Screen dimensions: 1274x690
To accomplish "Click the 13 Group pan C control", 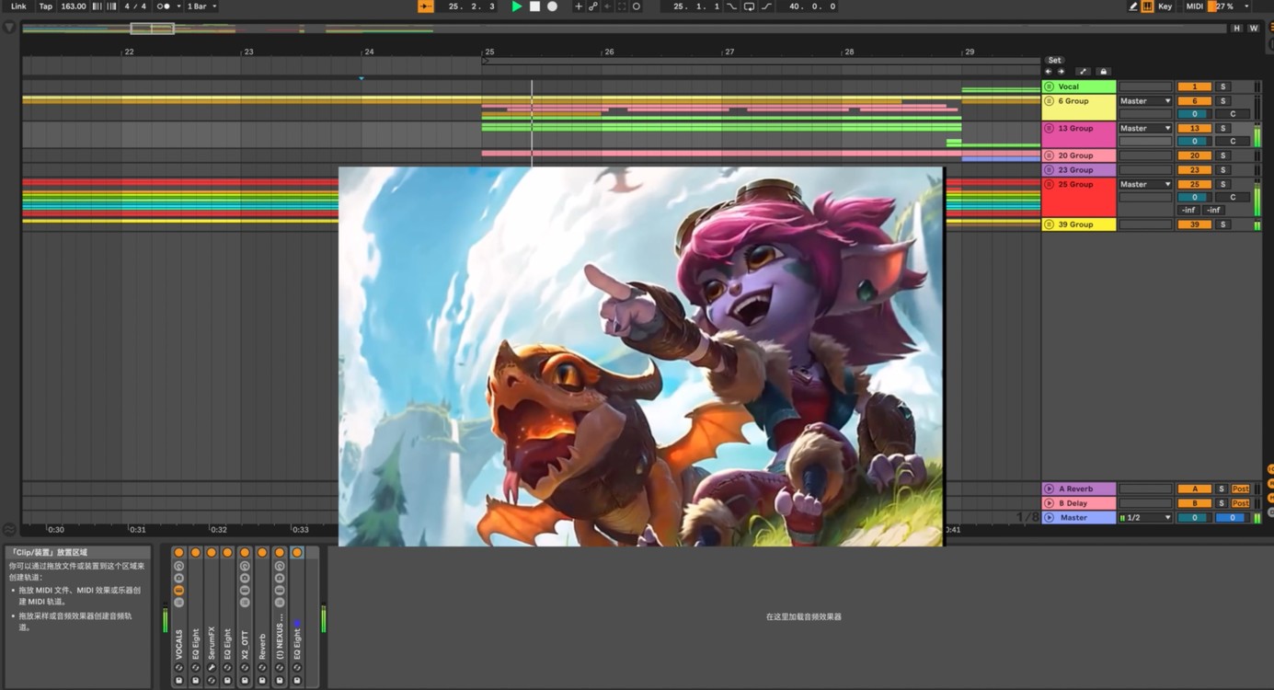I will [x=1233, y=142].
